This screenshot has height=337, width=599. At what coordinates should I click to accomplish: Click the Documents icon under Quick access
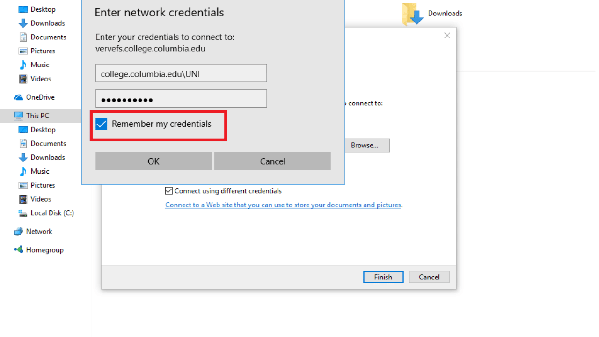point(23,37)
